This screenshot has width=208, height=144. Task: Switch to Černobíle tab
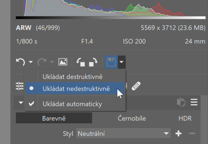click(x=132, y=118)
